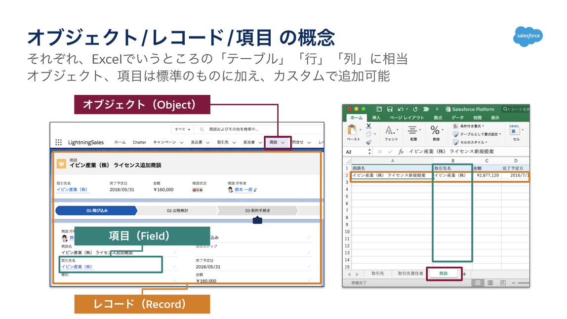The height and width of the screenshot is (319, 567).
Task: Open the すべて search scope dropdown
Action: pos(183,129)
